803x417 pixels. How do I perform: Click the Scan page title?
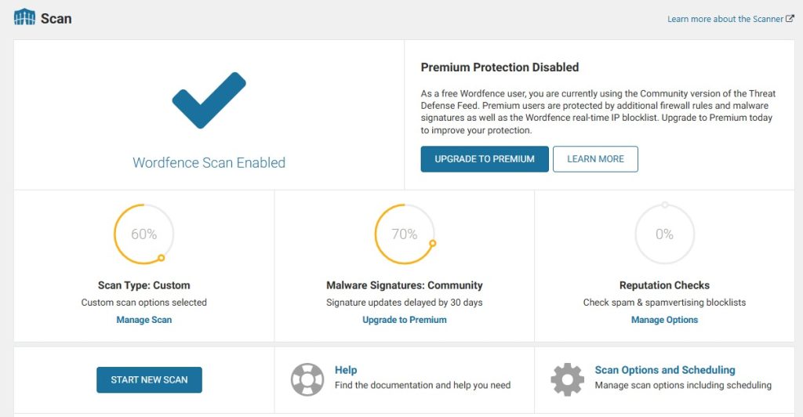56,18
